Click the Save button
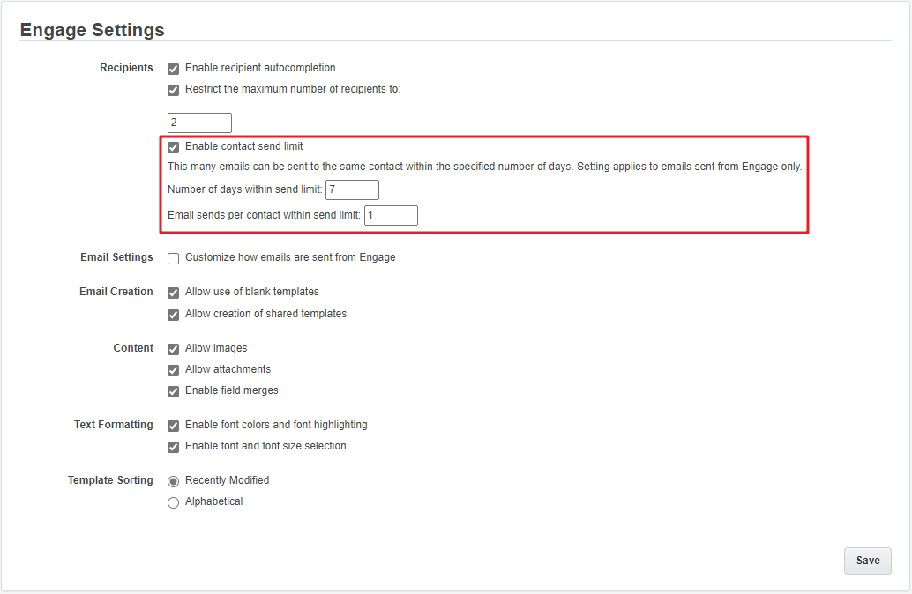Image resolution: width=912 pixels, height=594 pixels. tap(867, 561)
